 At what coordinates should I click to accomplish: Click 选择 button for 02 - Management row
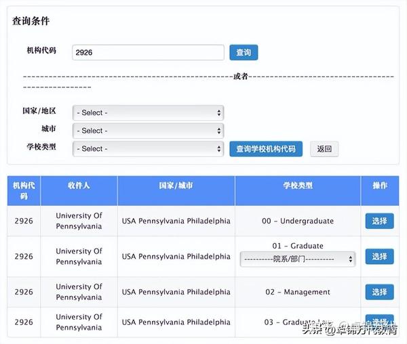[379, 292]
